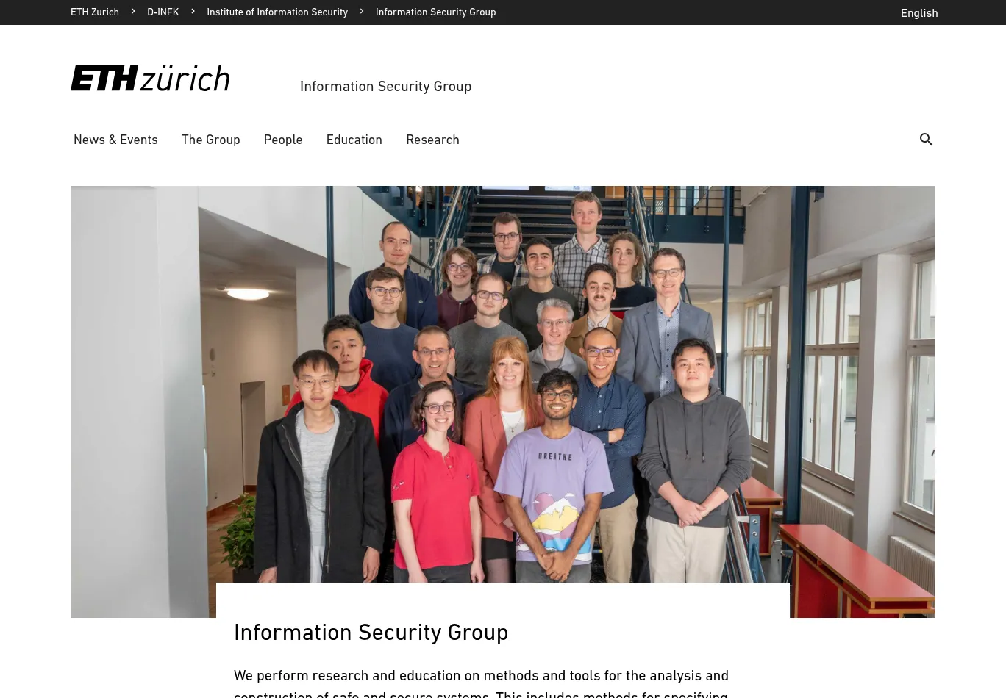Click the Information Security Group page heading

coord(371,633)
